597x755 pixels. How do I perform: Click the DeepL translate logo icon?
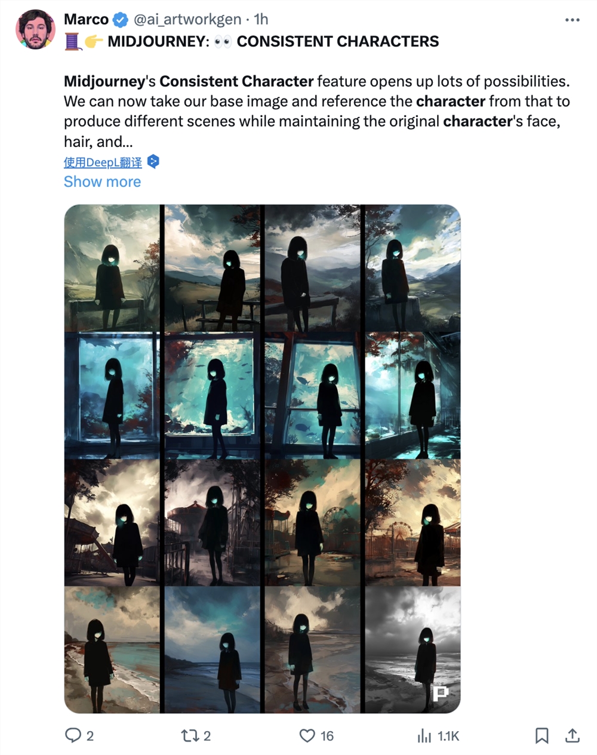coord(153,162)
